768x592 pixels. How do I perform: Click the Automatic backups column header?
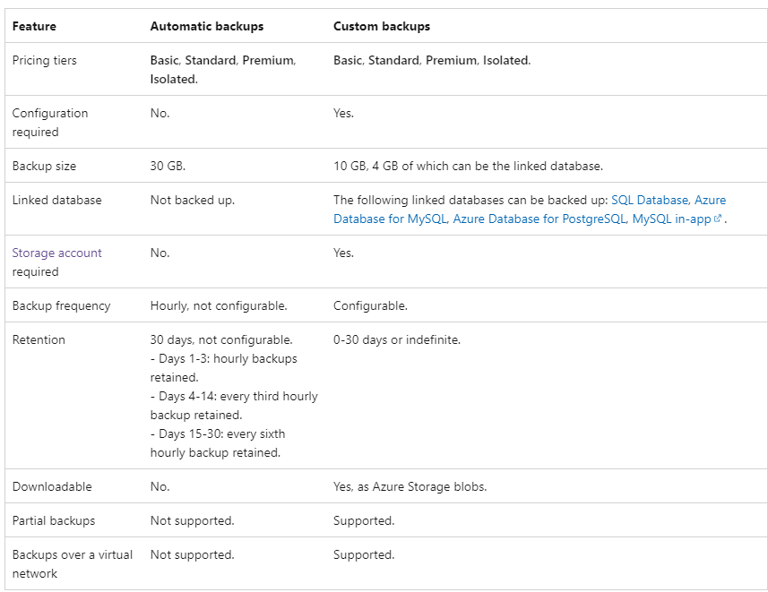(x=207, y=26)
